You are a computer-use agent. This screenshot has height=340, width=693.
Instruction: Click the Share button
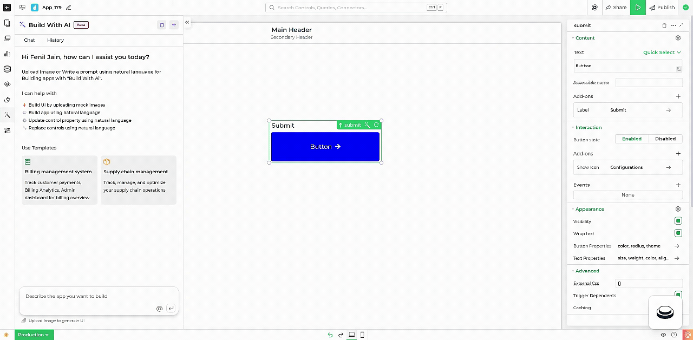click(616, 8)
